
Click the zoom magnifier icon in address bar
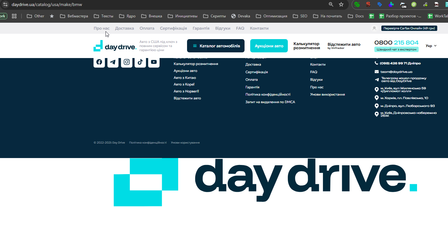point(331,4)
